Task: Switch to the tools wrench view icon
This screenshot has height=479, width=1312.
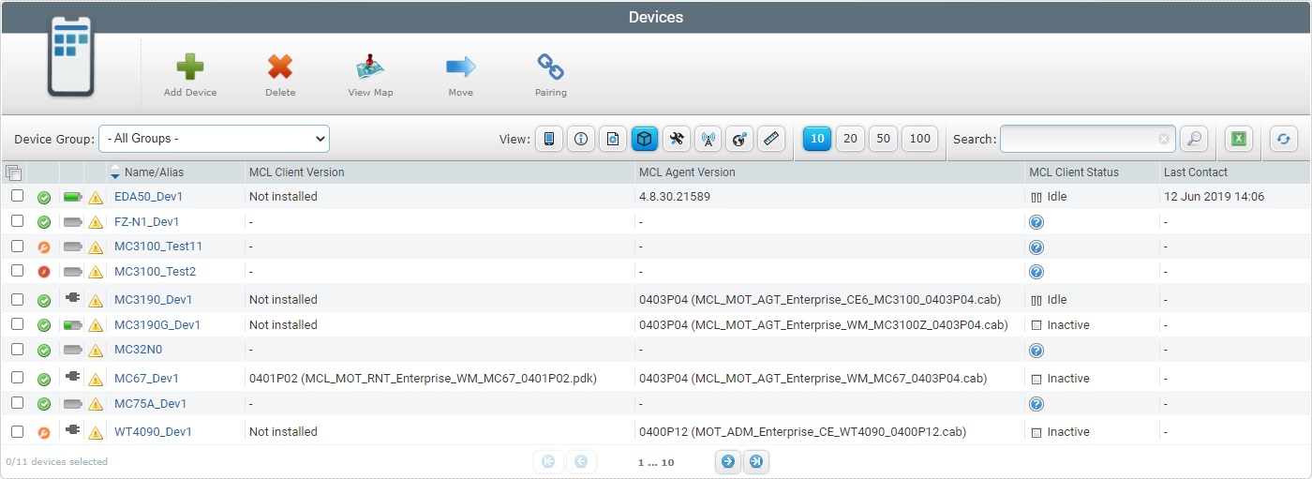Action: tap(677, 139)
